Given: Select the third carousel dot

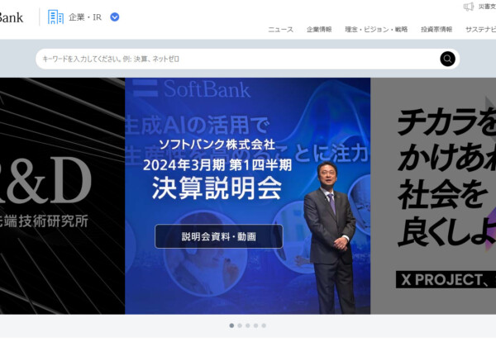Looking at the screenshot, I should click(x=248, y=326).
